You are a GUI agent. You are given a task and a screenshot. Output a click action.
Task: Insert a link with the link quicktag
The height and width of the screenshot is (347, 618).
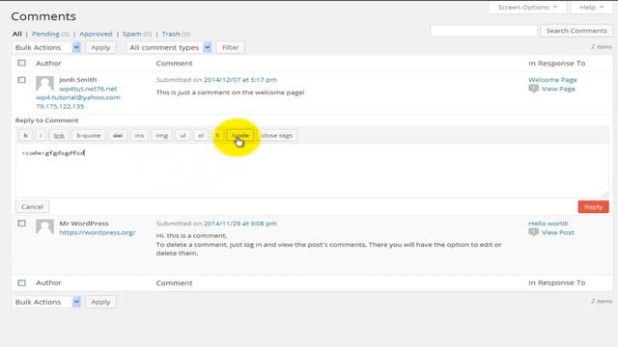click(59, 135)
